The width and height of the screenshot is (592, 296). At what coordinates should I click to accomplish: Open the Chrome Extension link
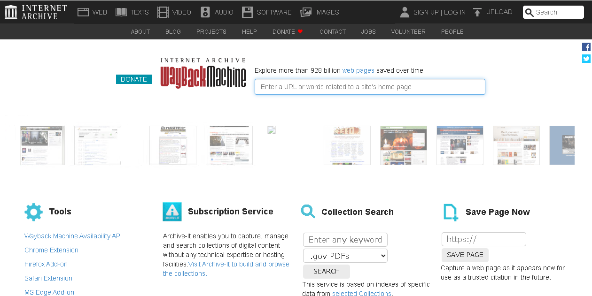(51, 250)
